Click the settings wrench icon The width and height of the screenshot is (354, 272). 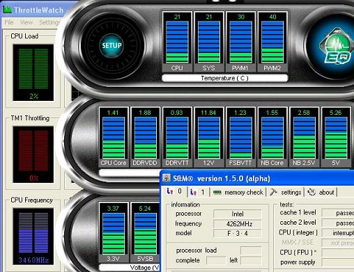tap(273, 192)
